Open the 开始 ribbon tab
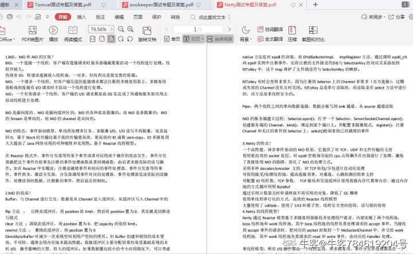This screenshot has height=254, width=413. coord(63,17)
